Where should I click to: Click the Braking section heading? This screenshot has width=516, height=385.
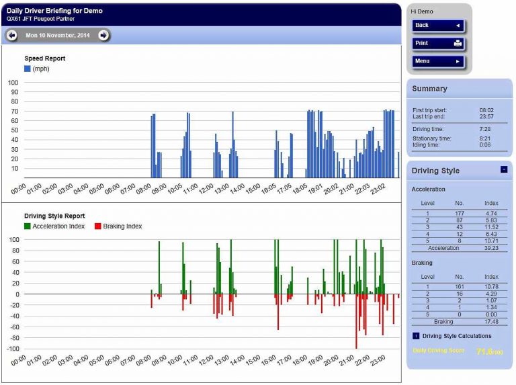coord(422,263)
